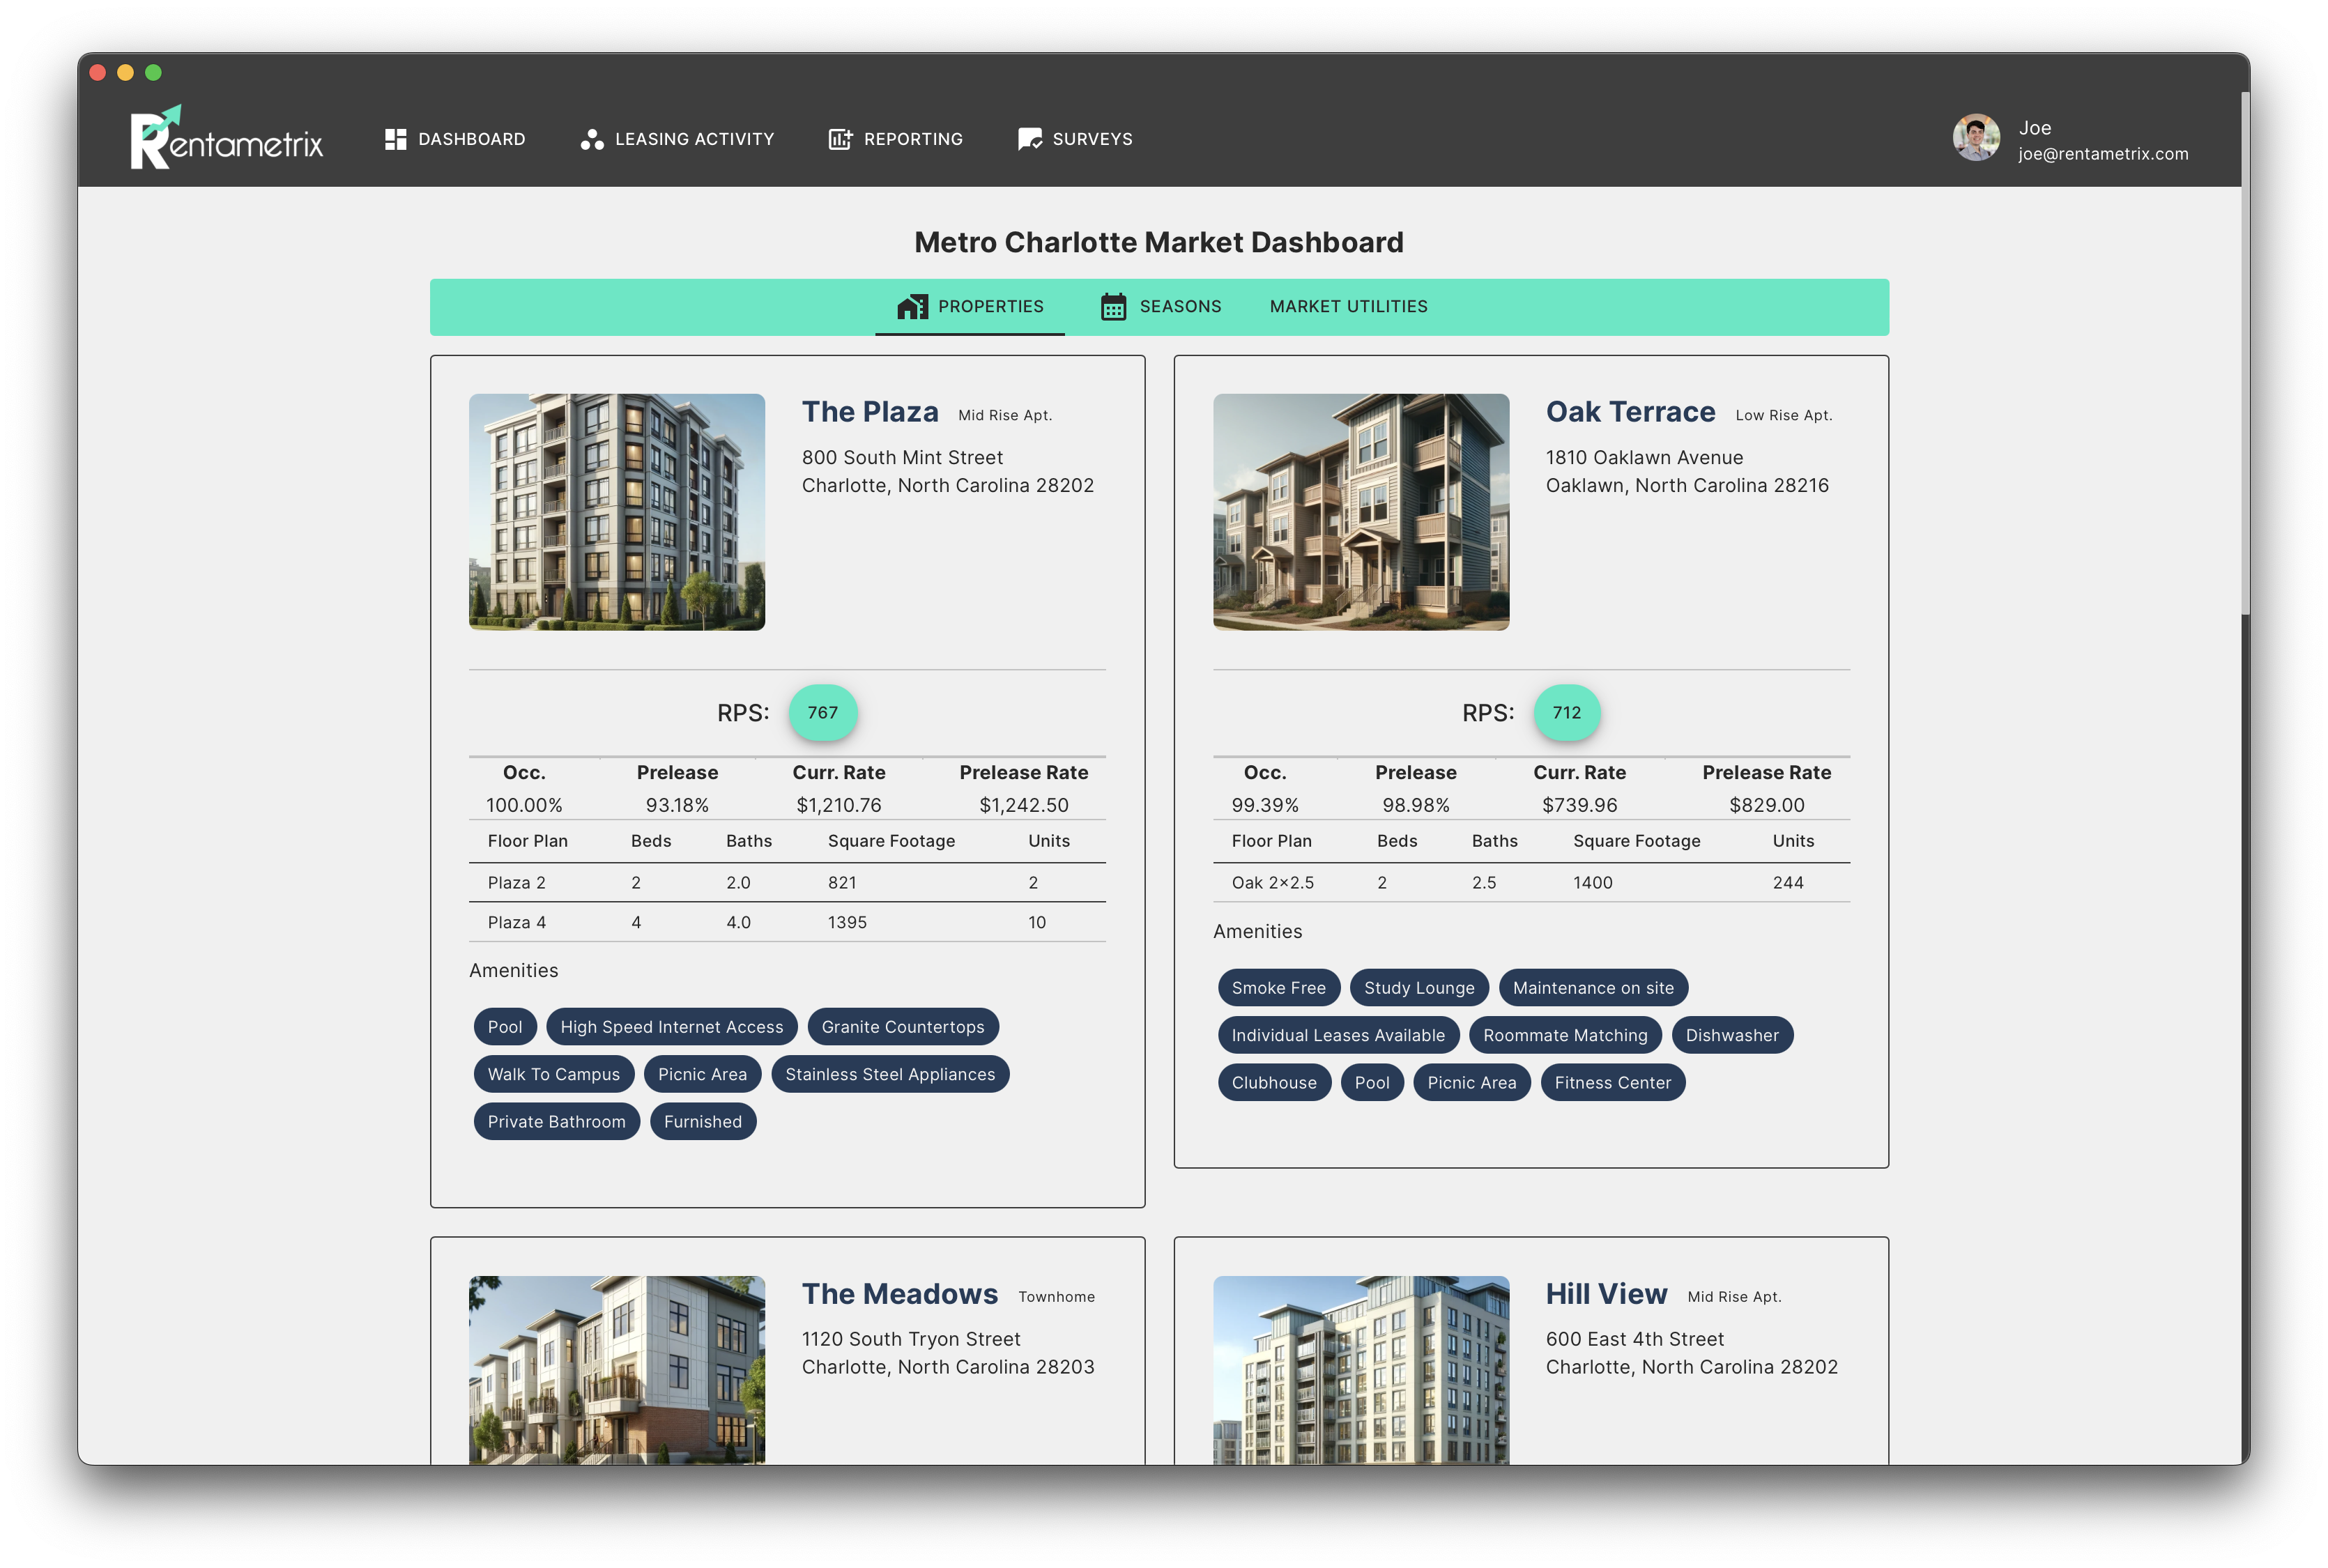Click The Meadows building thumbnail

(x=616, y=1369)
